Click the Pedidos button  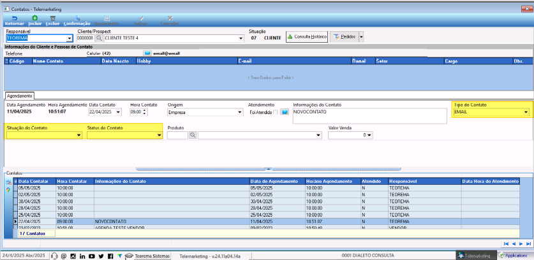coord(344,36)
